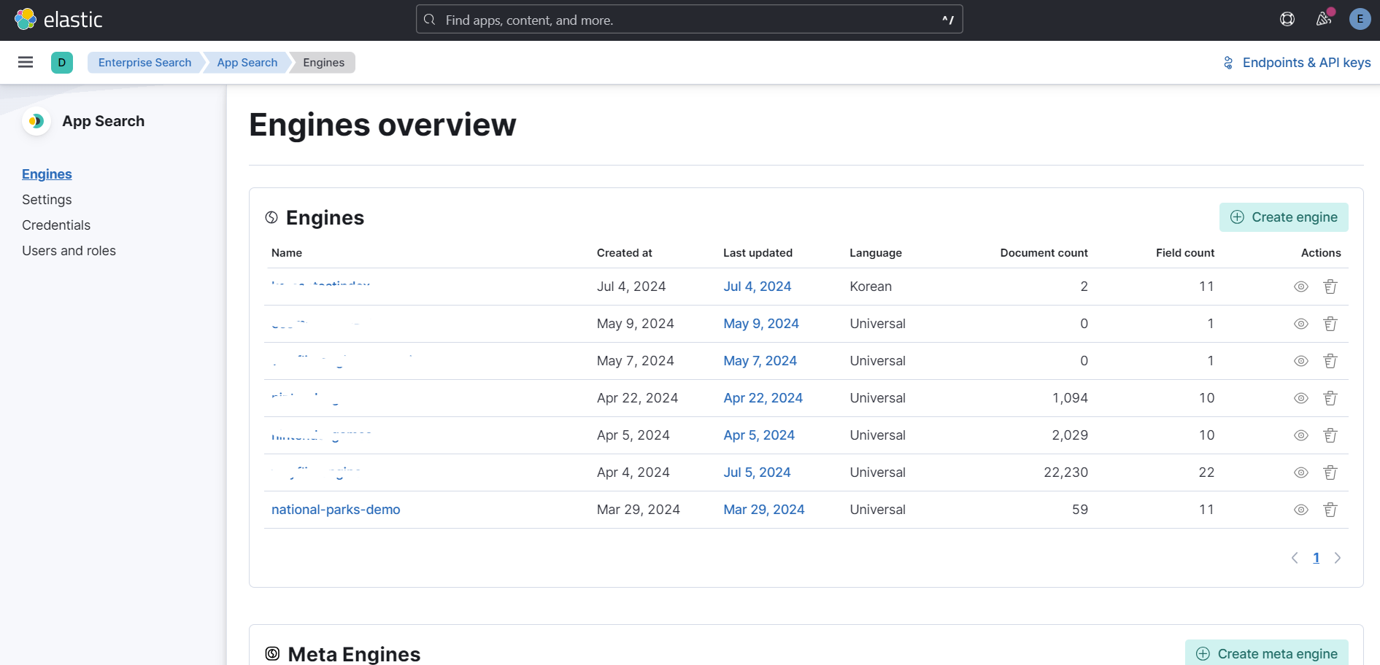Toggle the main navigation hamburger menu
This screenshot has height=665, width=1380.
click(x=26, y=62)
